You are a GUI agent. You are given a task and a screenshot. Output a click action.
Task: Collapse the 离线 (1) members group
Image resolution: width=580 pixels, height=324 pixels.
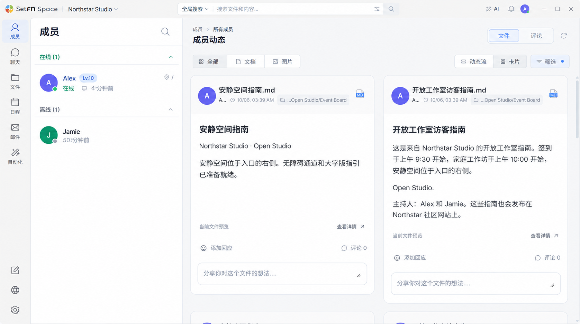tap(171, 109)
